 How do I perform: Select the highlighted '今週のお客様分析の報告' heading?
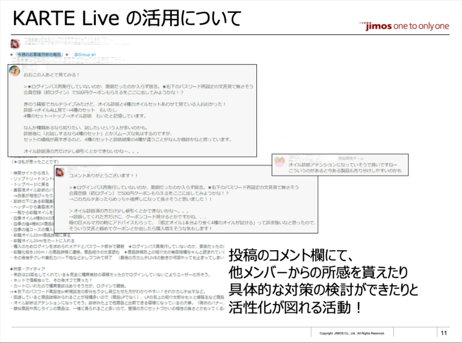point(38,55)
